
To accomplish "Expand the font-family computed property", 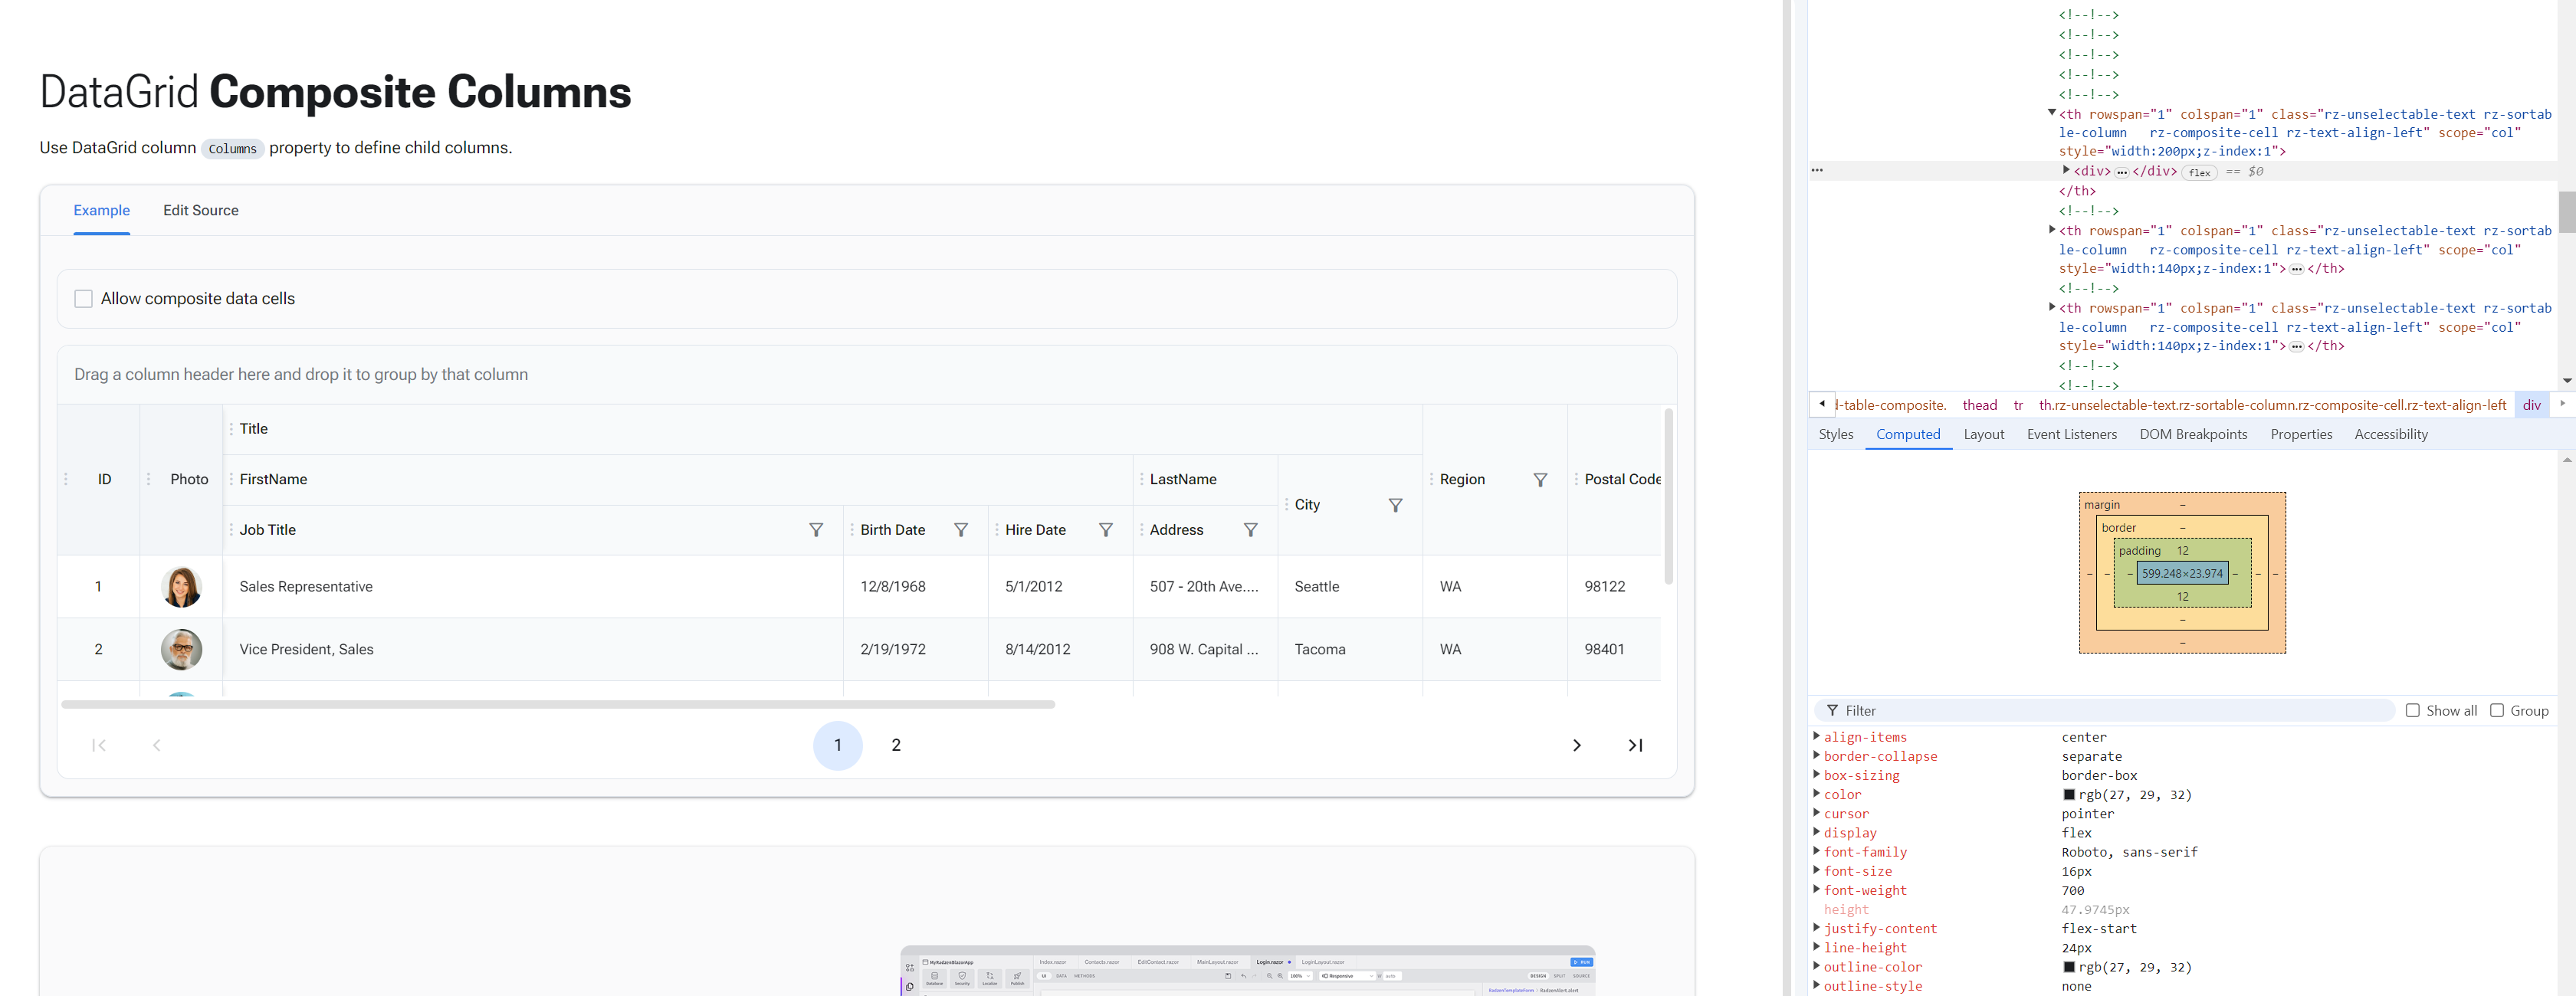I will [1817, 852].
